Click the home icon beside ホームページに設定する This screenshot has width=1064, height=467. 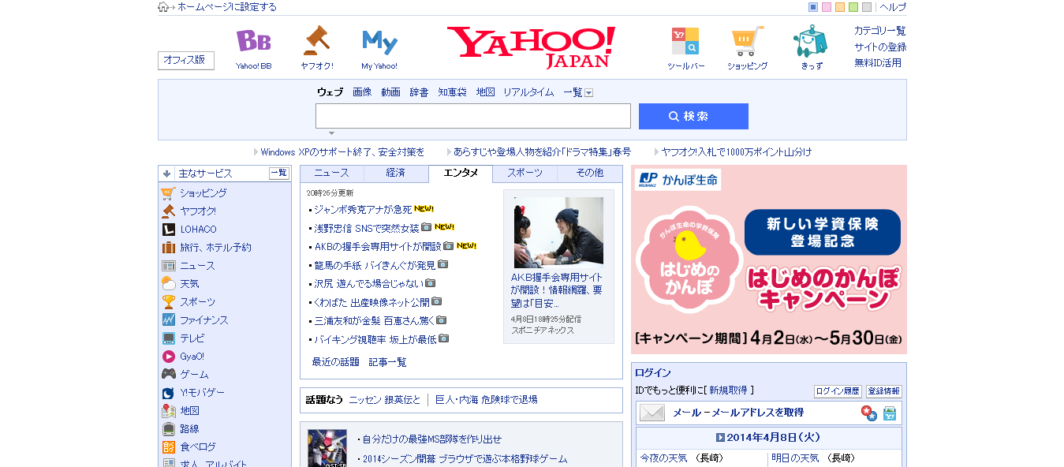click(163, 7)
